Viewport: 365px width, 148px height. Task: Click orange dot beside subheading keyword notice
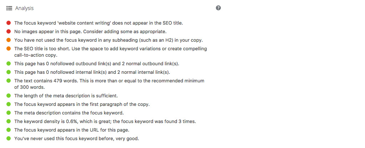9,40
